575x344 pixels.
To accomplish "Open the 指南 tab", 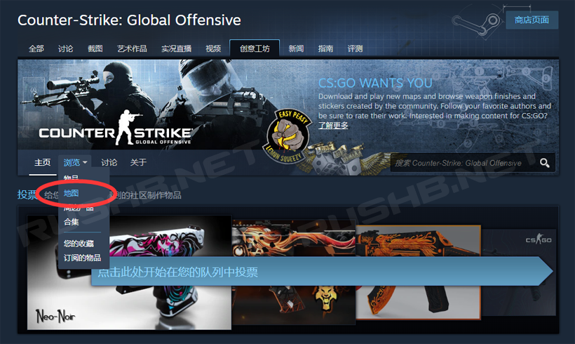I will (325, 48).
